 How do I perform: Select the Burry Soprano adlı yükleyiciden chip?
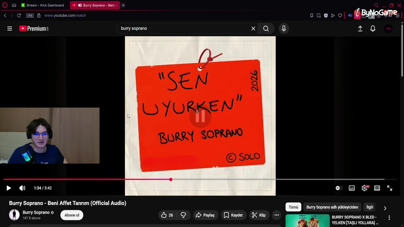click(332, 207)
